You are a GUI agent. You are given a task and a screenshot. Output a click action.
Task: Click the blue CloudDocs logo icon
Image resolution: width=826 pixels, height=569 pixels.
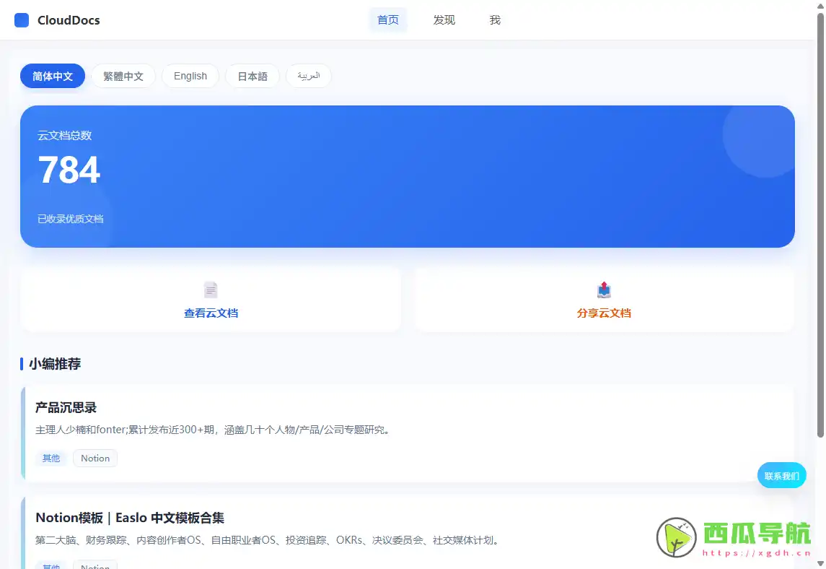tap(20, 19)
